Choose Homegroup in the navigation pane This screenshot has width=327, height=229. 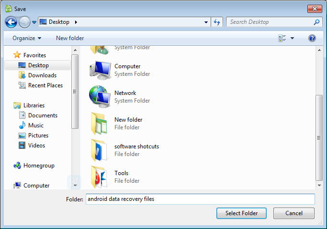coord(39,166)
